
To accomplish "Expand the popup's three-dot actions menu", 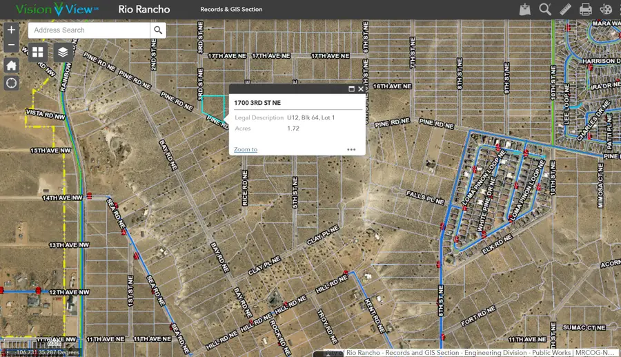I will click(x=351, y=149).
